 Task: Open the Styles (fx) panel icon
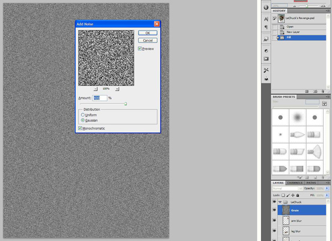click(266, 39)
